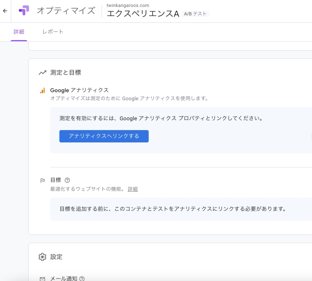Click the アナリティクスへリンクする button

point(104,136)
